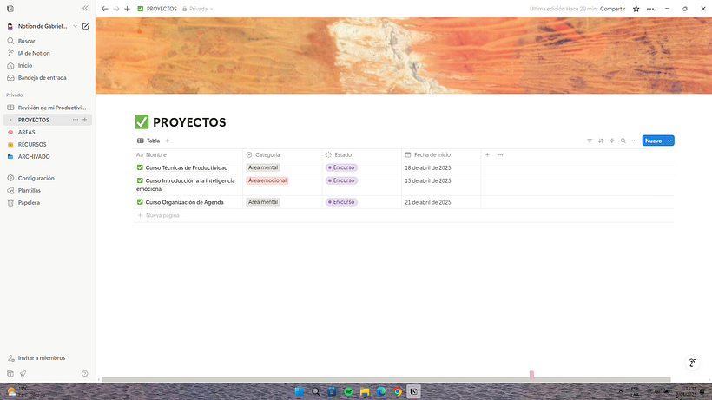The height and width of the screenshot is (400, 712).
Task: Click the horizontal scrollbar
Action: pyautogui.click(x=386, y=379)
